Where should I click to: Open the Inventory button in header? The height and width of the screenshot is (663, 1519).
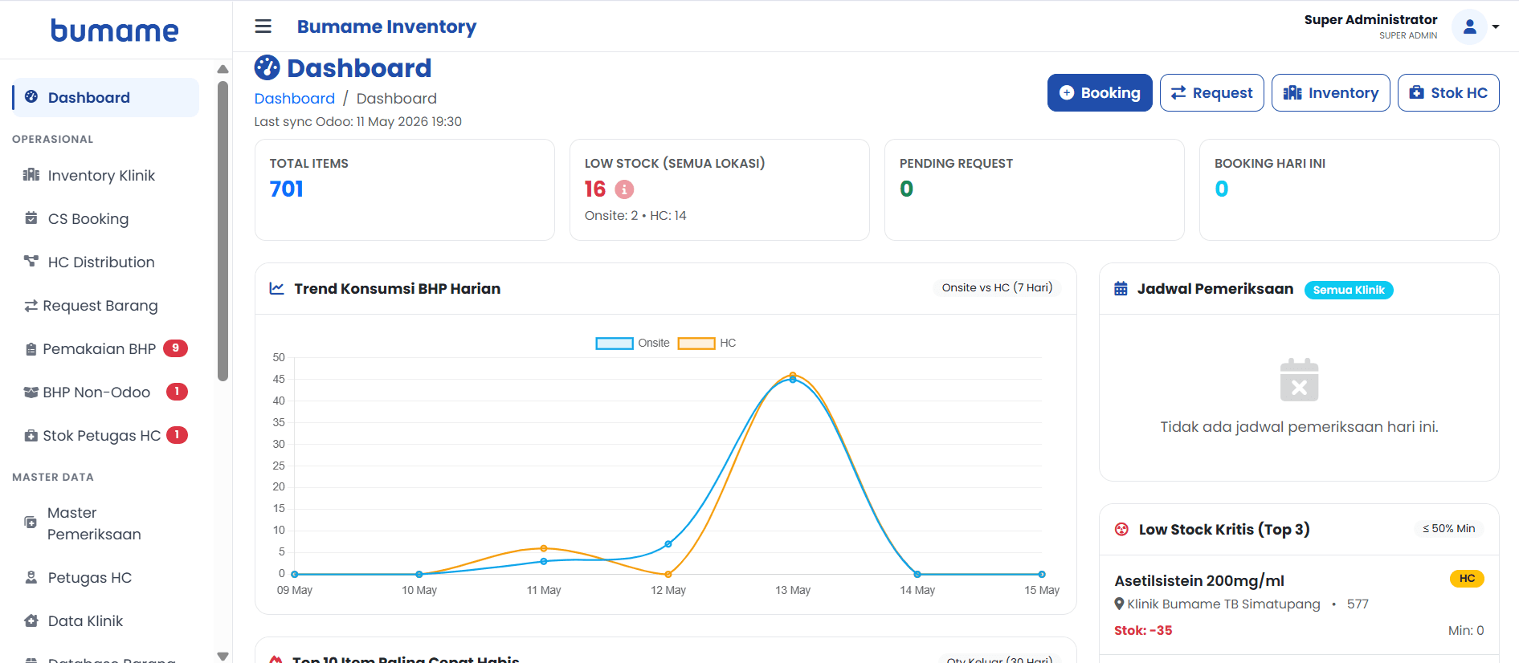(1331, 92)
